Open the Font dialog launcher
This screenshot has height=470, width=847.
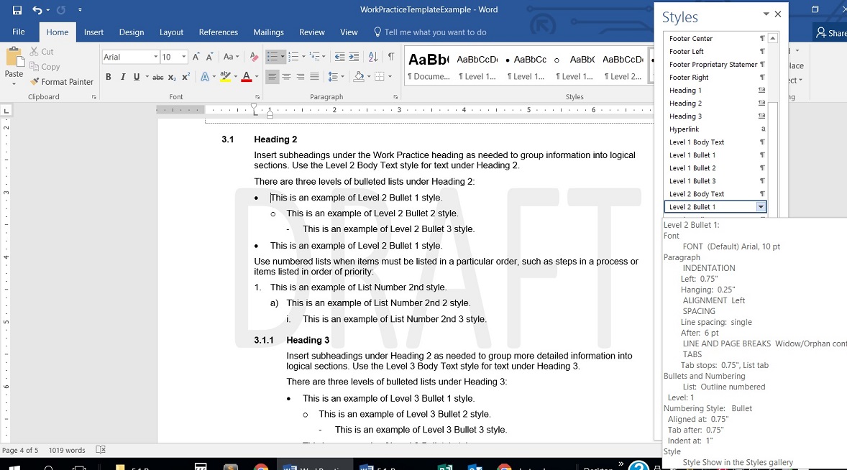pos(257,97)
